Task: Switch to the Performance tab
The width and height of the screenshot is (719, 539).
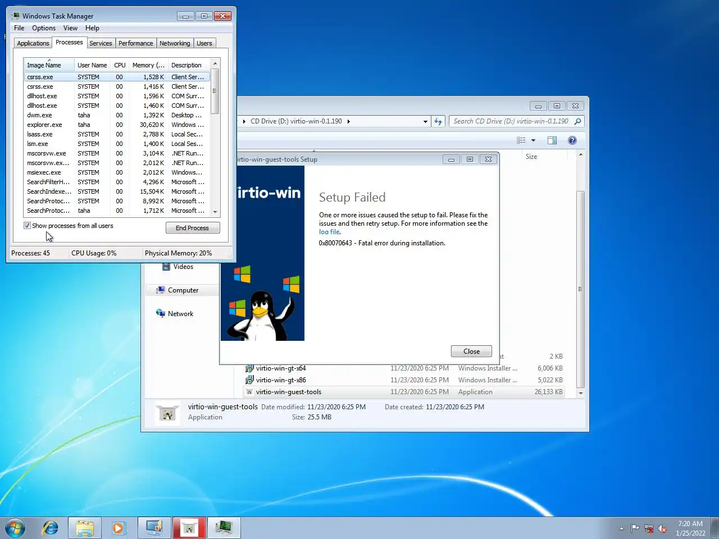Action: click(135, 43)
